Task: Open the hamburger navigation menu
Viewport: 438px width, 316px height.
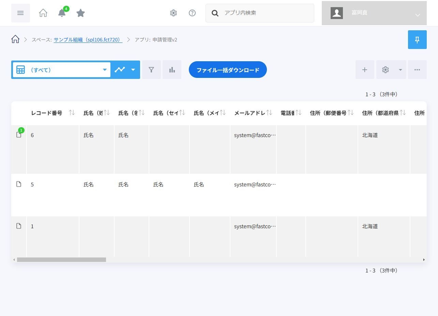Action: coord(20,13)
